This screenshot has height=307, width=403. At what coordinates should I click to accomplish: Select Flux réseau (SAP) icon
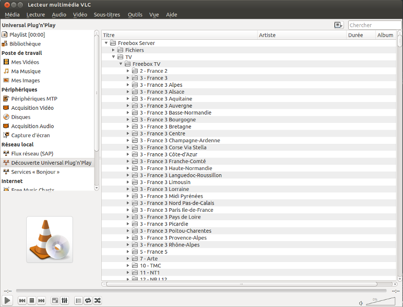coord(6,154)
